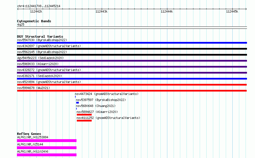
Task: Click the chr4:112441708..112445214 coordinate label
Action: (x=39, y=6)
